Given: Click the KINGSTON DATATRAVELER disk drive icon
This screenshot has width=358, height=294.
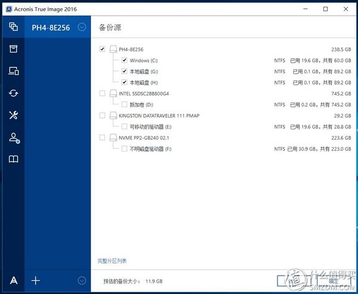Looking at the screenshot, I should (113, 116).
